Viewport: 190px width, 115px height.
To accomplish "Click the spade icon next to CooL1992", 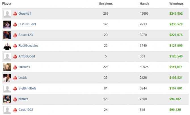I will click(x=15, y=110).
